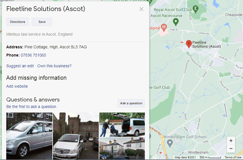Image resolution: width=243 pixels, height=160 pixels.
Task: Zoom out with the minus button
Action: (x=231, y=148)
